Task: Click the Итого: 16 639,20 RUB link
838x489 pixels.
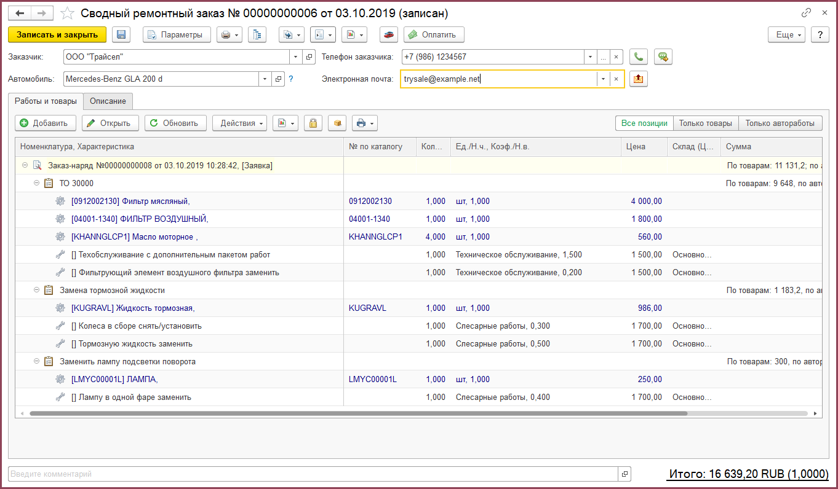Action: [x=748, y=474]
